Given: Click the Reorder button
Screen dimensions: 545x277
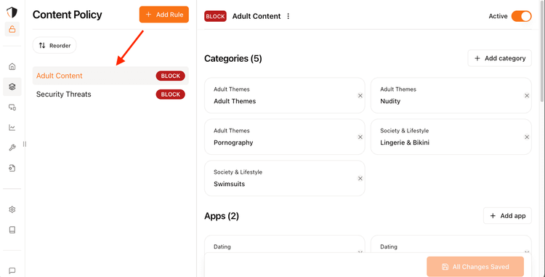Looking at the screenshot, I should tap(54, 46).
